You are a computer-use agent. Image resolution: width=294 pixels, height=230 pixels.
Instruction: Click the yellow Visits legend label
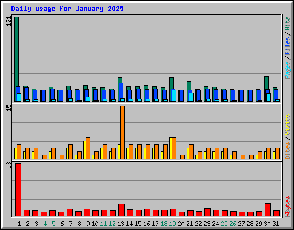click(288, 125)
